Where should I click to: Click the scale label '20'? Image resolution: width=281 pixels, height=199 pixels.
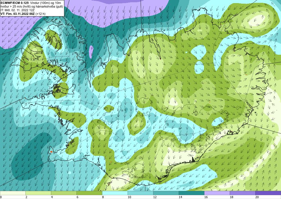pyautogui.click(x=257, y=197)
